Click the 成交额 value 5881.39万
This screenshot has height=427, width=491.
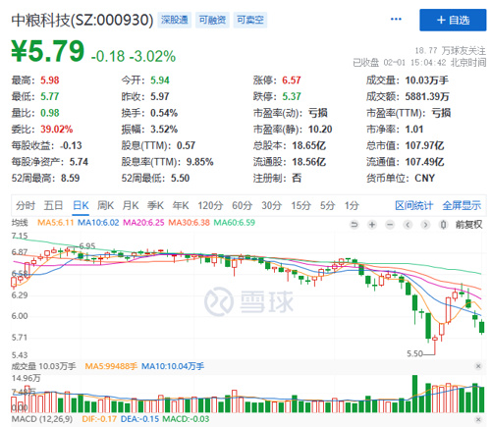[427, 96]
